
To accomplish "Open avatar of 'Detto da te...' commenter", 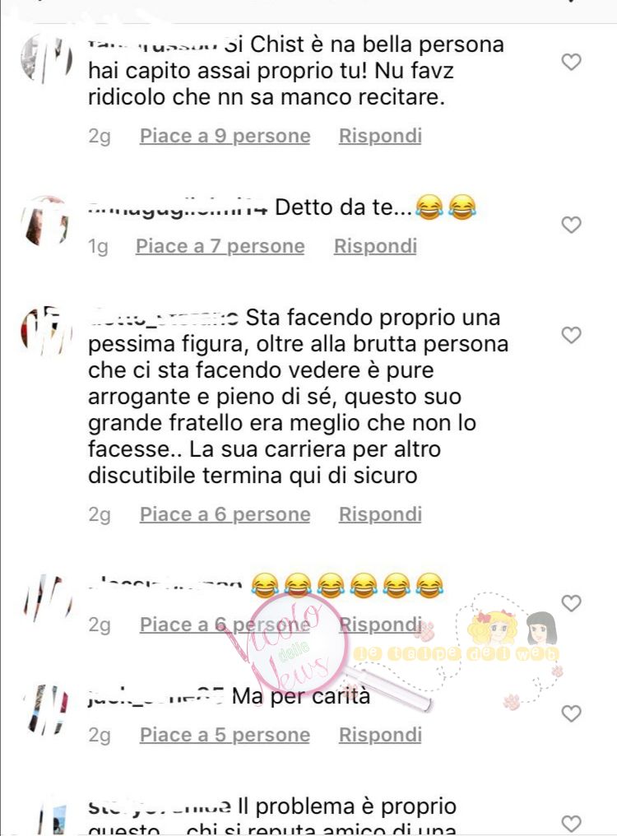I will click(x=46, y=222).
